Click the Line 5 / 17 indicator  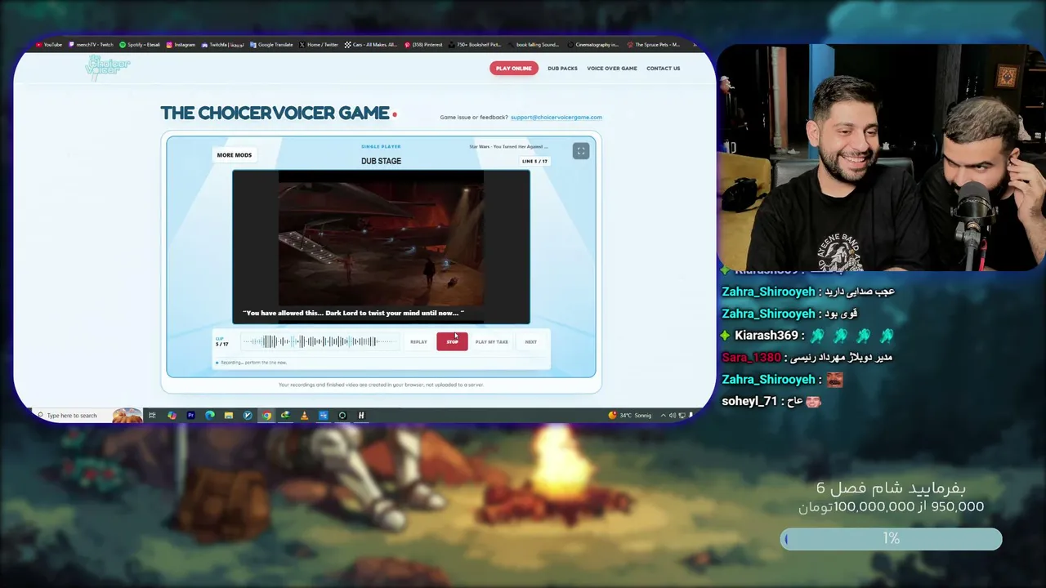click(x=535, y=162)
